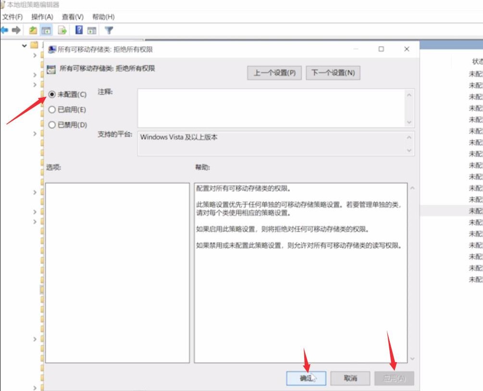Go forward with the gray right arrow

click(16, 30)
